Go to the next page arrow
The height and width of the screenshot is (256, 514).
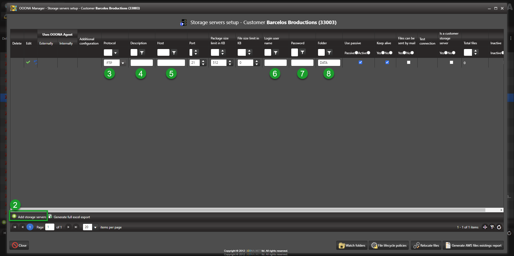69,227
